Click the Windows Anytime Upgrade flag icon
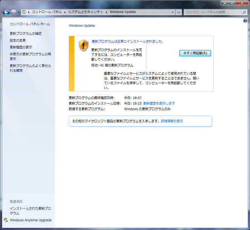The height and width of the screenshot is (230, 250). [6, 220]
